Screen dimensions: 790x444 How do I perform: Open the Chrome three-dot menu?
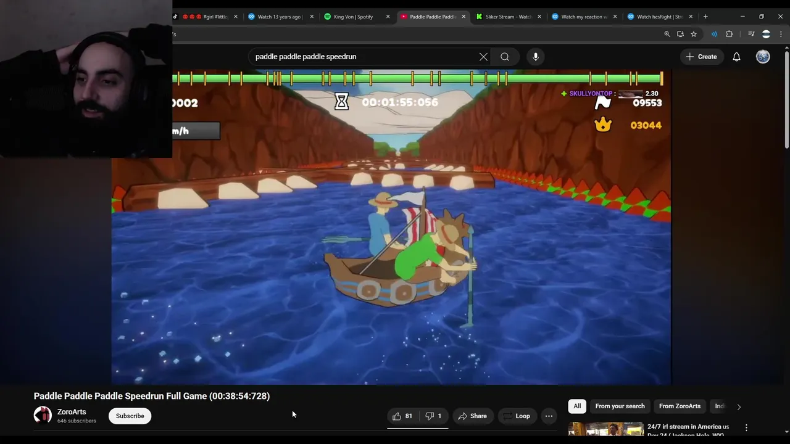780,34
